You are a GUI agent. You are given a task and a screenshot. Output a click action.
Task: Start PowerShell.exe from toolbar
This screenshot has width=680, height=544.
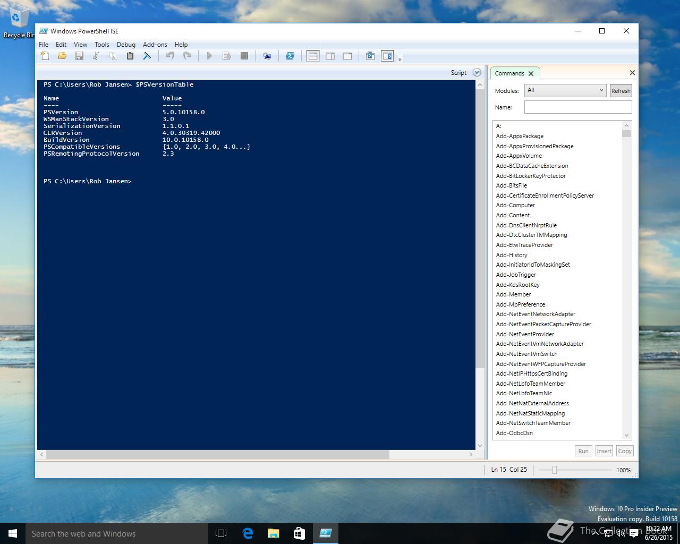click(290, 56)
